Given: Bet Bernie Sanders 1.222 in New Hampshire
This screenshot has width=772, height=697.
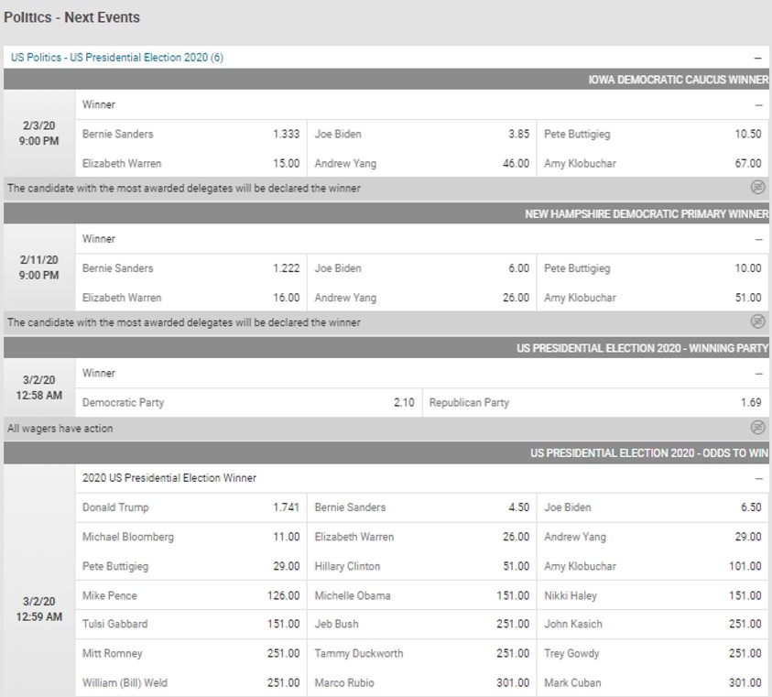Looking at the screenshot, I should click(191, 268).
